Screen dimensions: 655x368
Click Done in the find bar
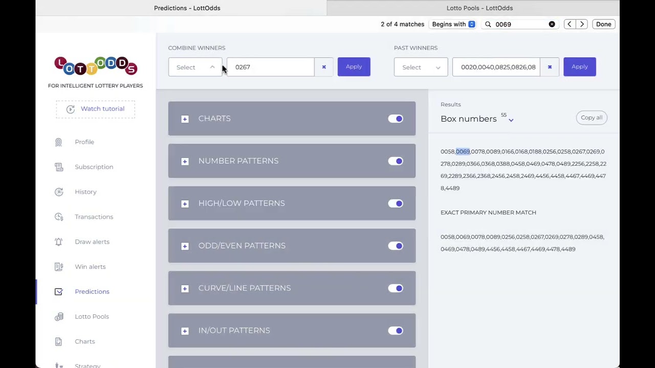point(603,24)
